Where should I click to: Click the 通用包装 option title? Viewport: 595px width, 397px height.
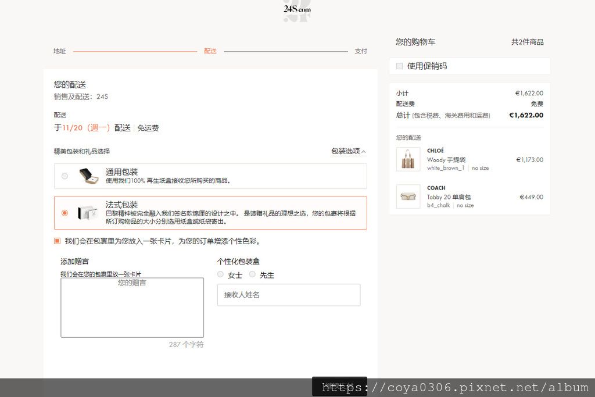(121, 172)
